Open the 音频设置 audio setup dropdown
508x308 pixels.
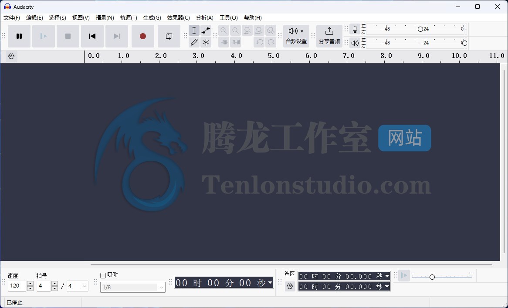296,36
